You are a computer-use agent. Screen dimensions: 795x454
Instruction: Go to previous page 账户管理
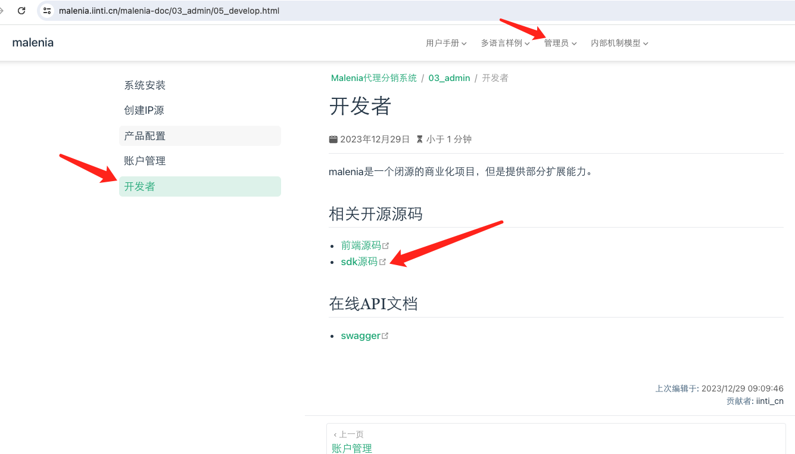click(351, 448)
